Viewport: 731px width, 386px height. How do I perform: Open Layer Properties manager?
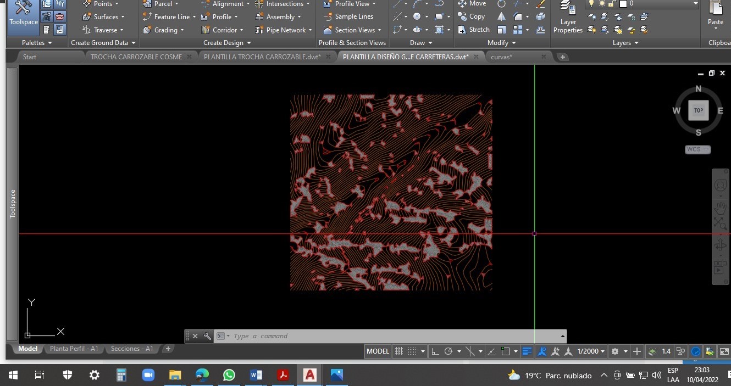point(568,18)
